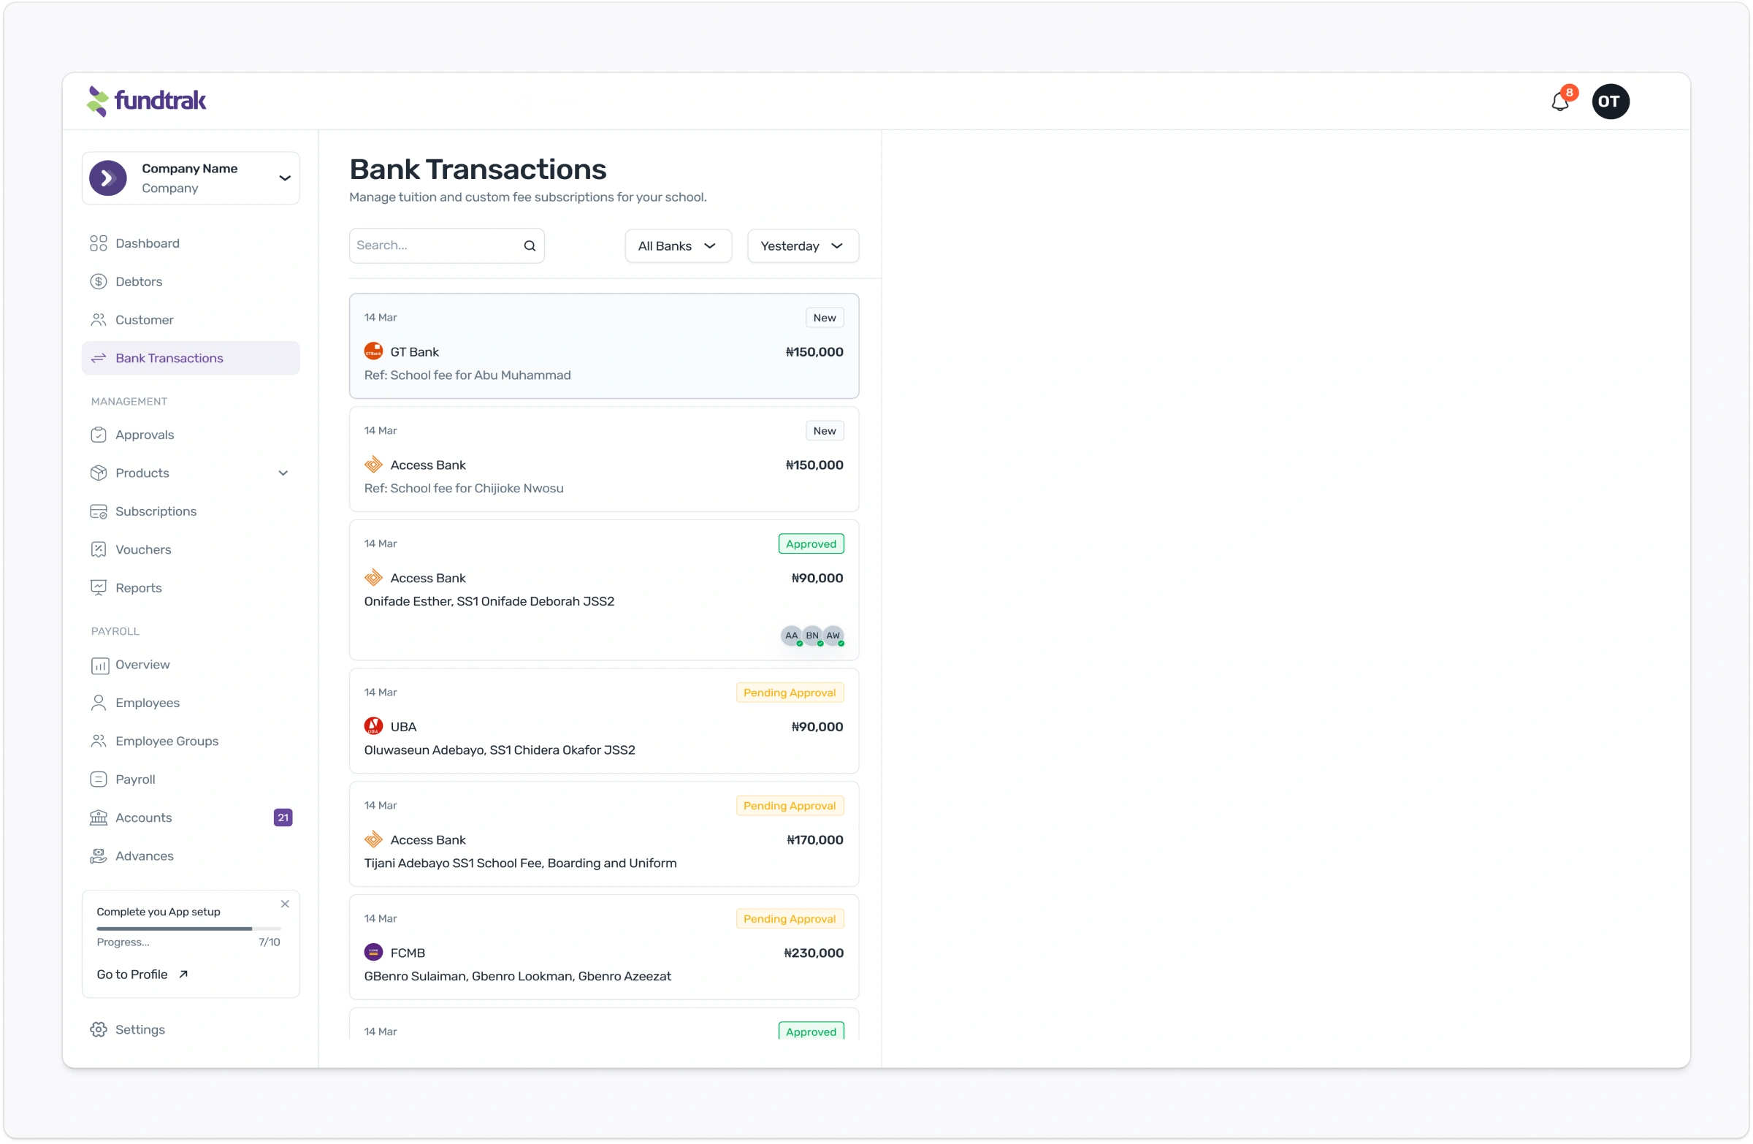Click Go to Profile link
1753x1144 pixels.
point(143,975)
